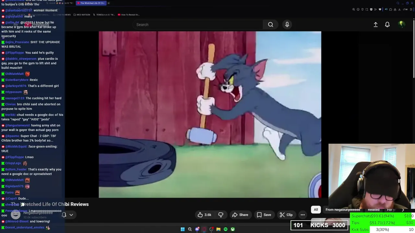This screenshot has height=233, width=415.
Task: Open the How To Reveal An bookmark
Action: [128, 15]
